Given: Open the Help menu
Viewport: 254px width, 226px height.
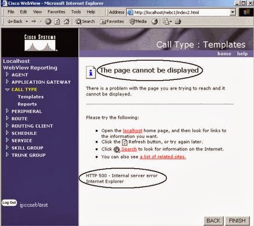Looking at the screenshot, I should (90, 12).
